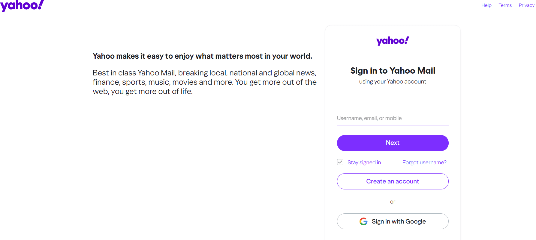Viewport: 536px width, 240px height.
Task: Click the Forgot username? link
Action: click(x=424, y=162)
